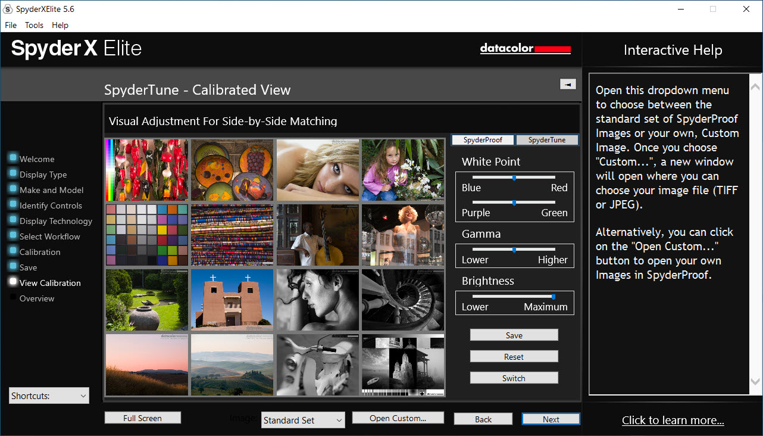763x436 pixels.
Task: Adjust the Blue-Red white point slider
Action: 514,177
